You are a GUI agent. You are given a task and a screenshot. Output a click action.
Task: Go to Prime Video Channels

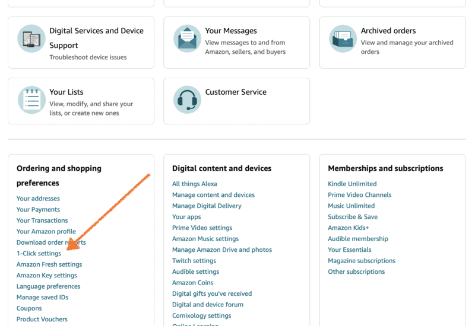click(x=360, y=195)
